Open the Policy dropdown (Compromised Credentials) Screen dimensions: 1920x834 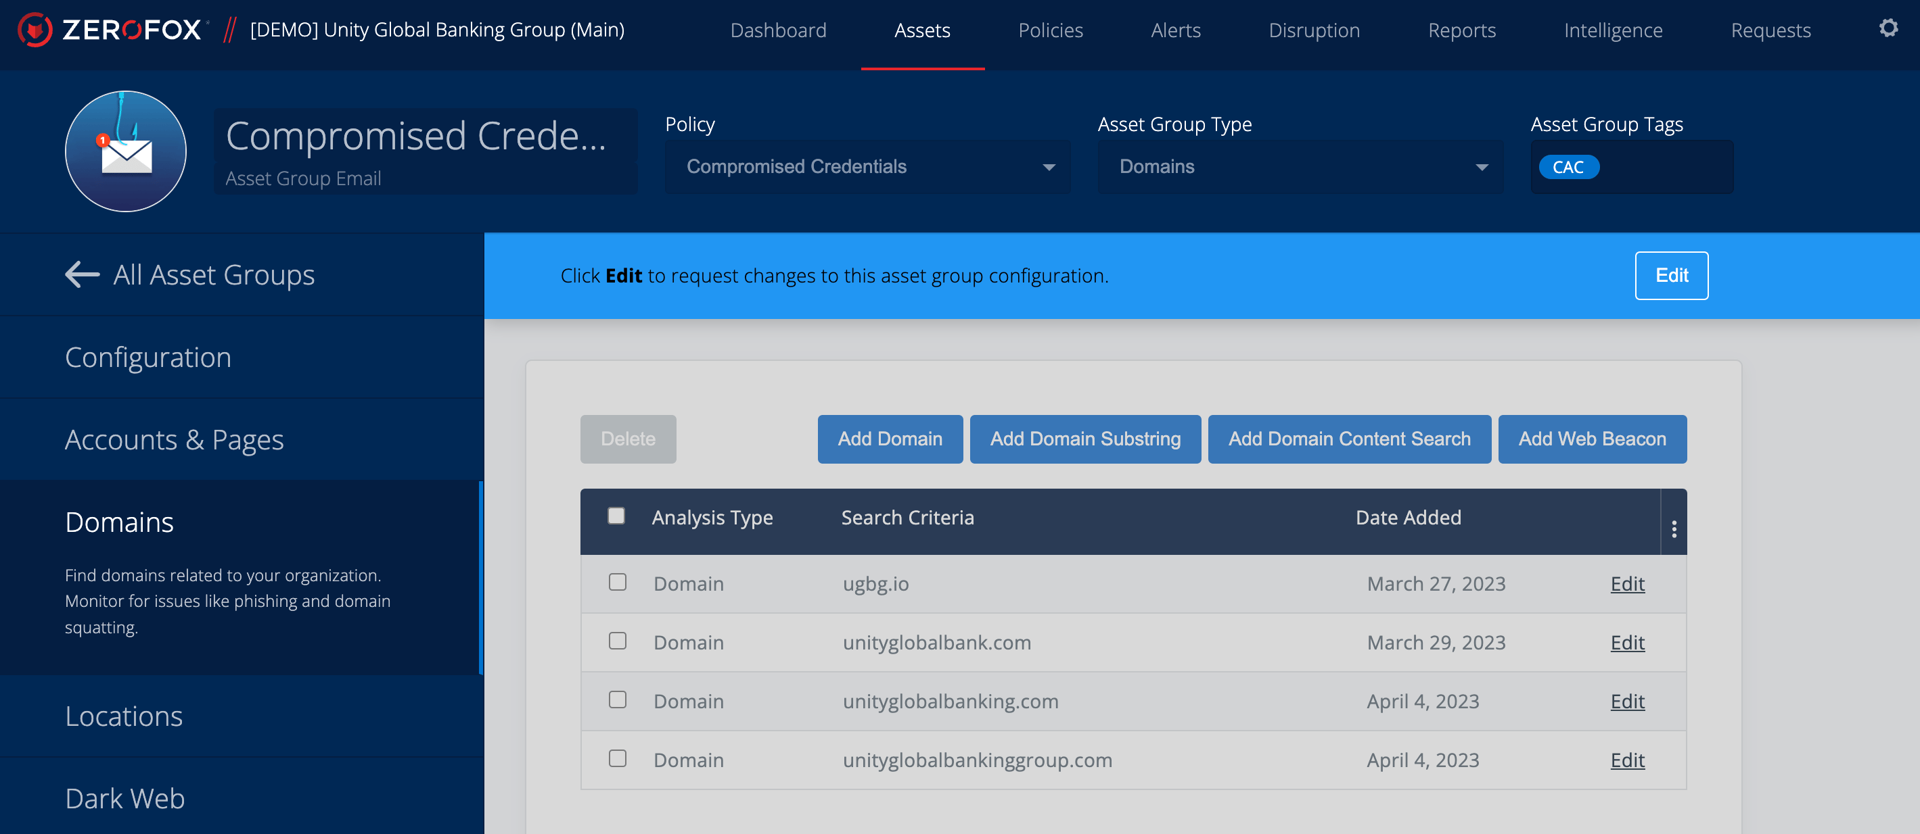pyautogui.click(x=867, y=167)
